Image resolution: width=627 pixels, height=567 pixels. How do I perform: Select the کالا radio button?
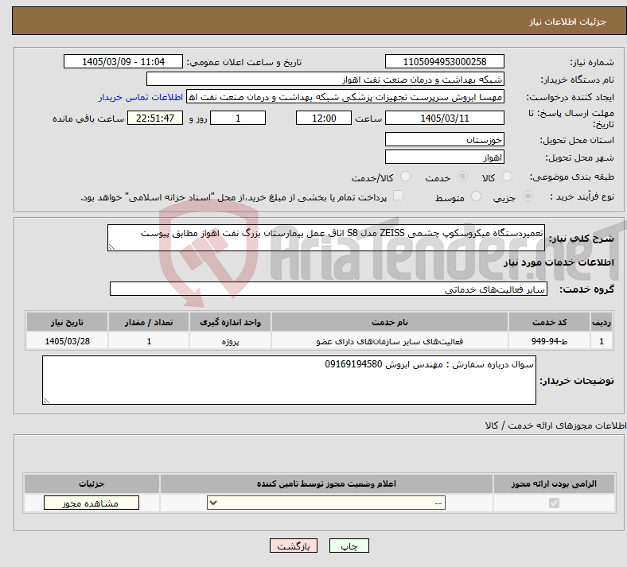tap(507, 177)
